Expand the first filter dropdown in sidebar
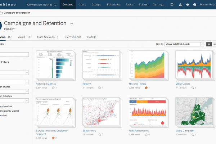This screenshot has height=144, width=216. pyautogui.click(x=27, y=73)
